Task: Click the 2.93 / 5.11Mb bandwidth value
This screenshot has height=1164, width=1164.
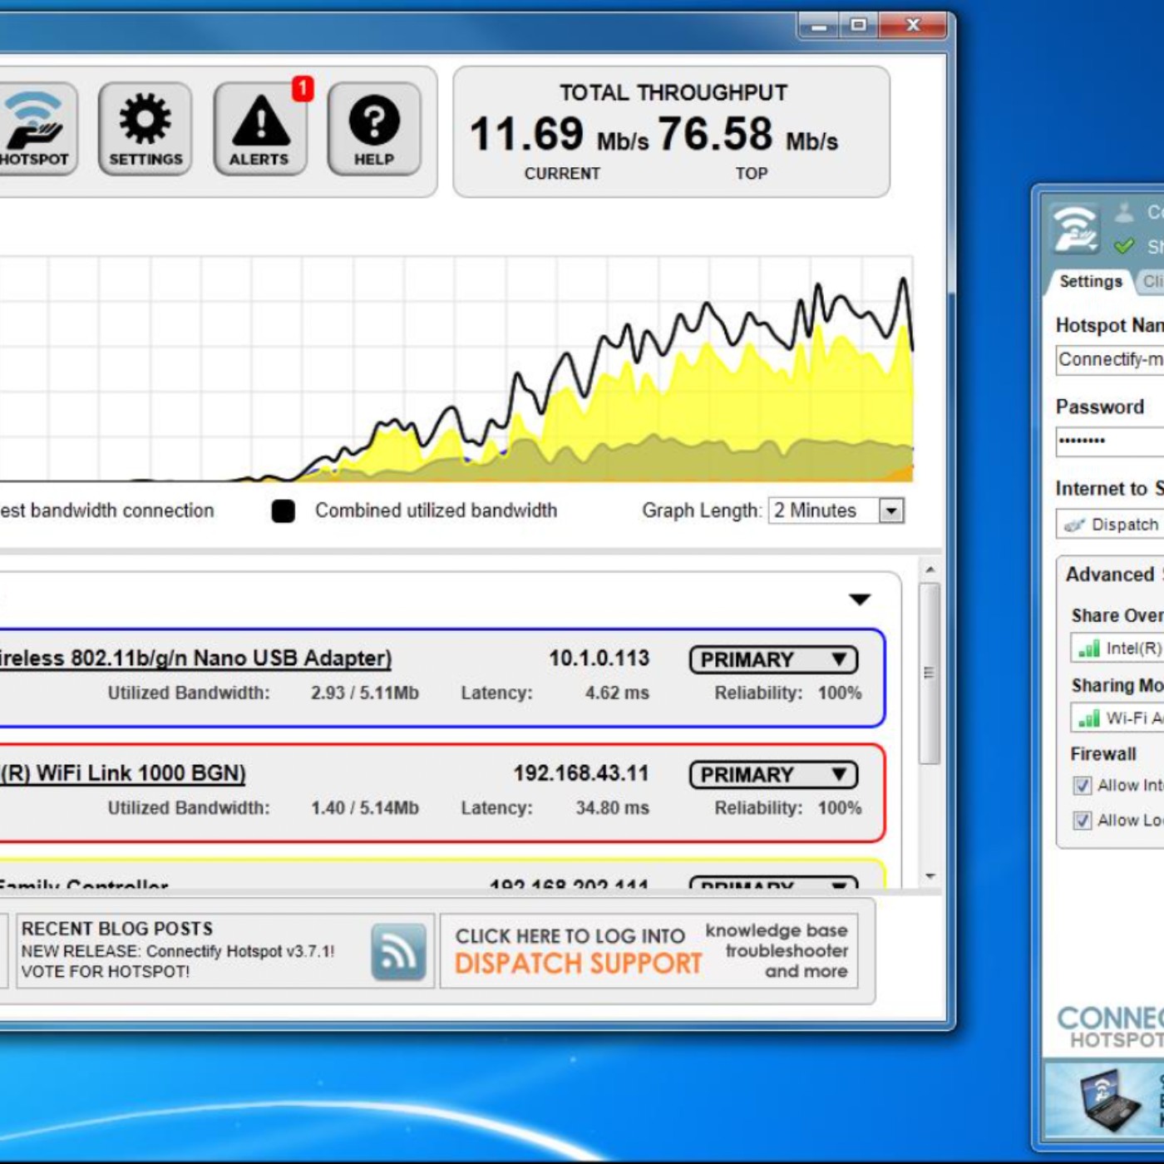Action: tap(365, 693)
